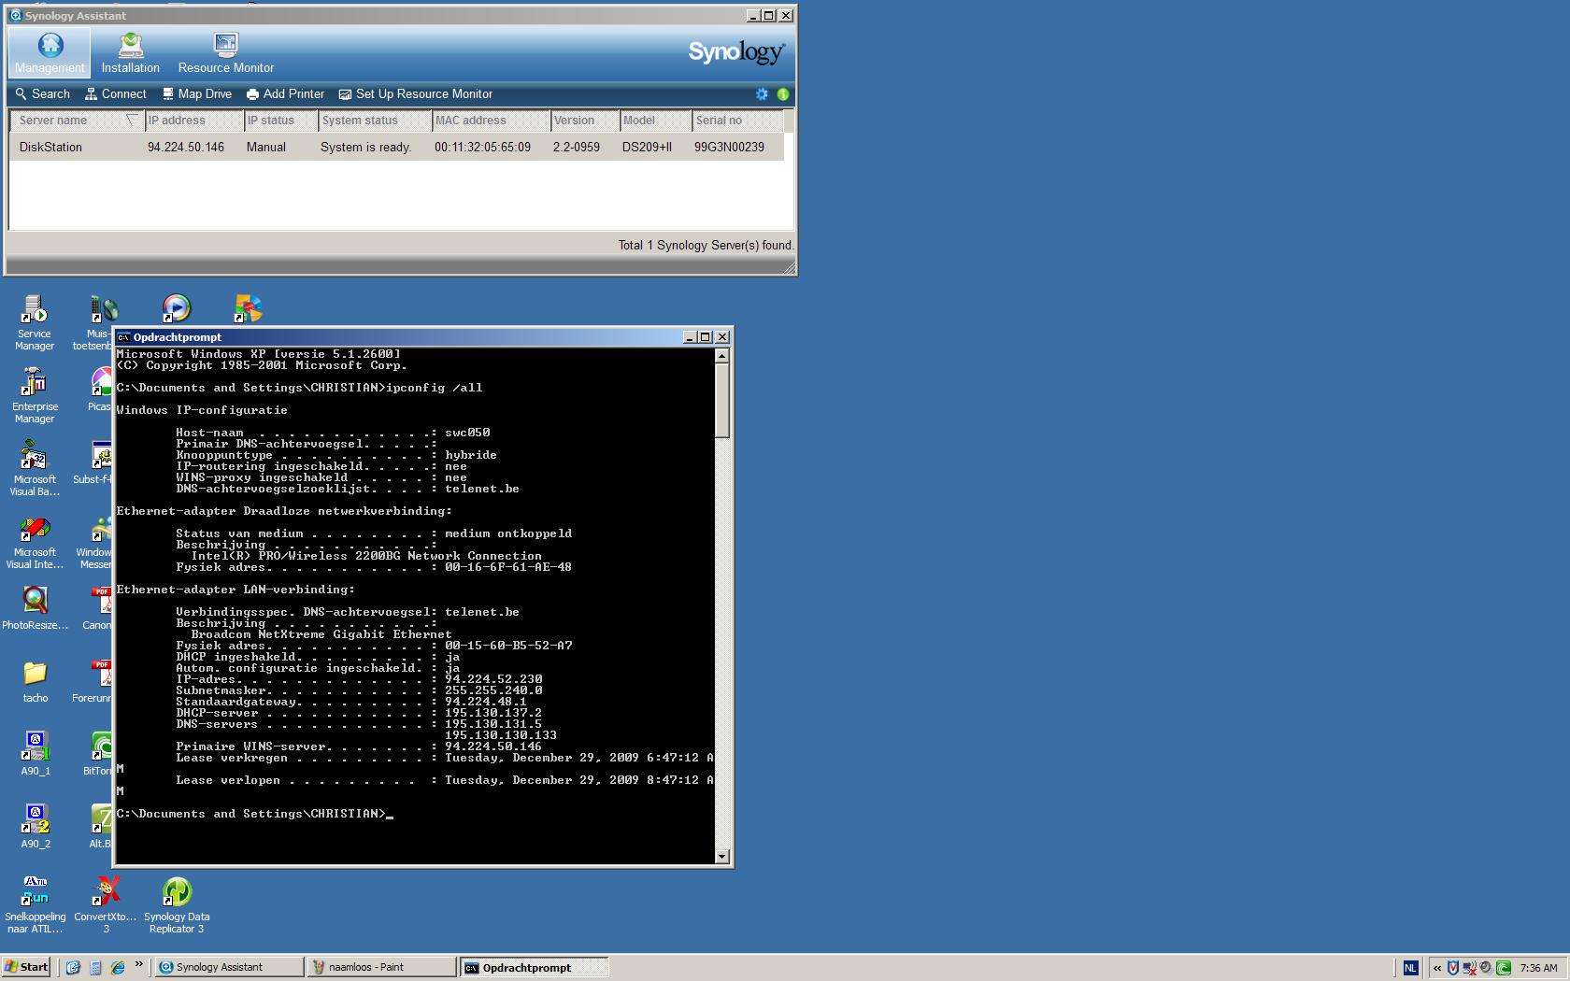The height and width of the screenshot is (981, 1570).
Task: Click the command prompt scrollbar up arrow
Action: pos(721,356)
